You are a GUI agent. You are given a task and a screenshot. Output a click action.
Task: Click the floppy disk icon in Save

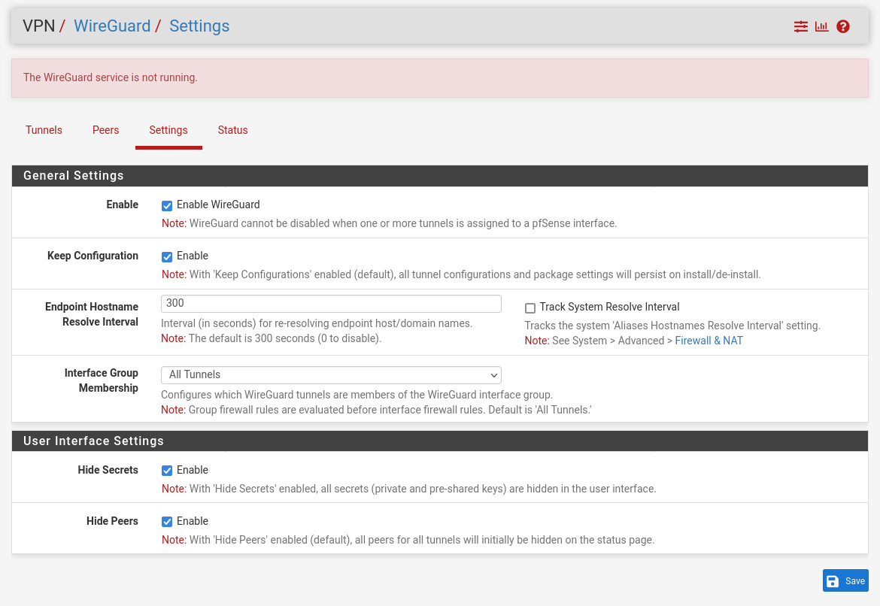[x=833, y=581]
